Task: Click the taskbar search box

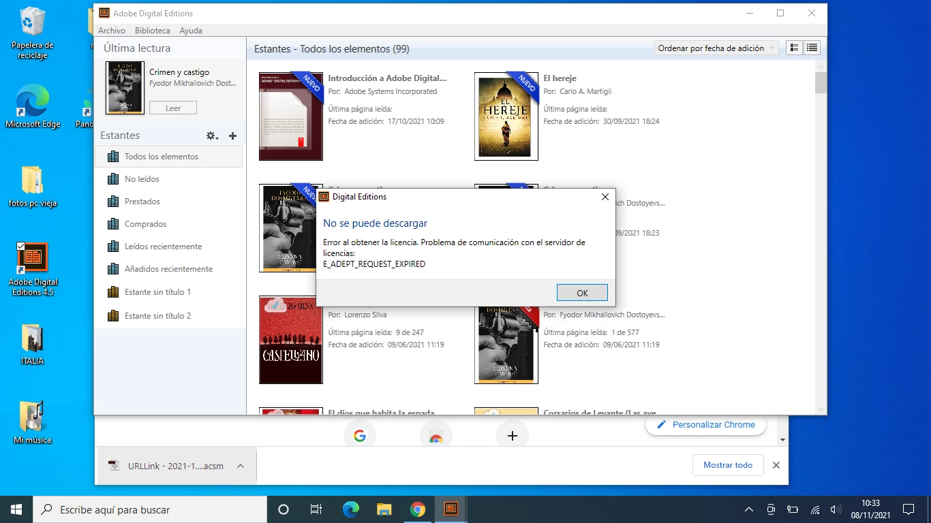Action: (x=150, y=509)
